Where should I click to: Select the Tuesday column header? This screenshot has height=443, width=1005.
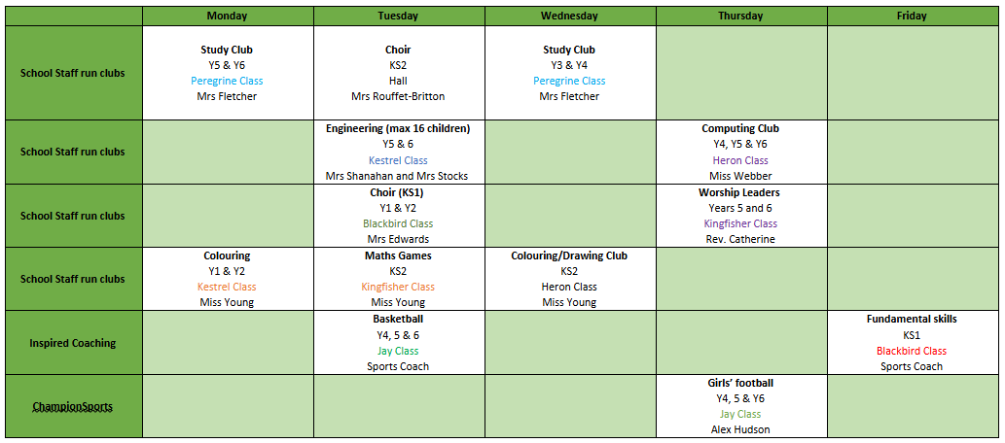[x=398, y=16]
